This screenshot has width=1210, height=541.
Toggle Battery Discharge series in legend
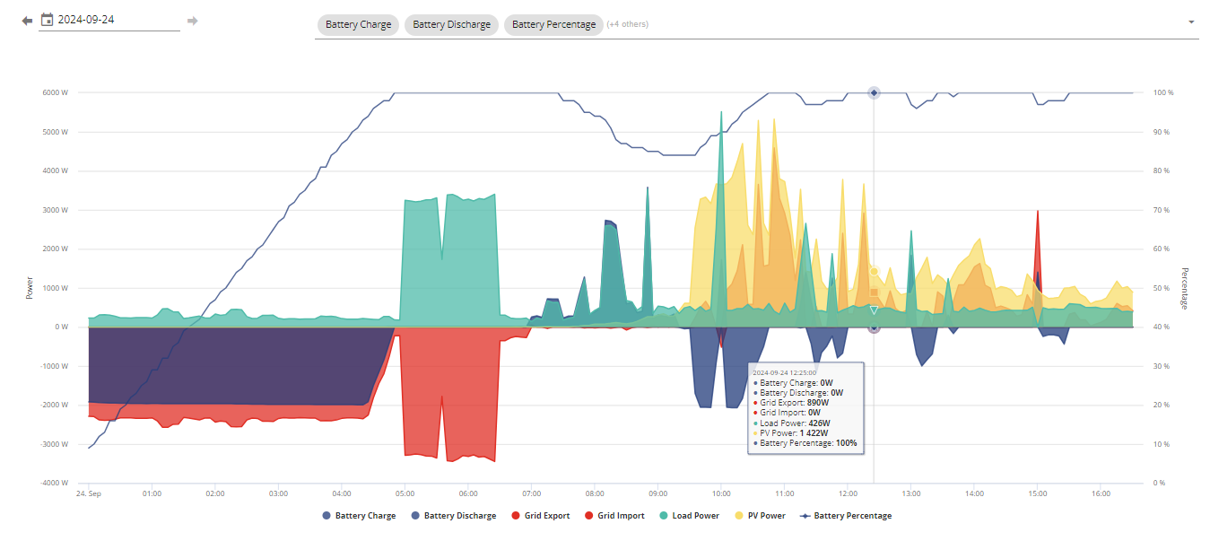[453, 516]
